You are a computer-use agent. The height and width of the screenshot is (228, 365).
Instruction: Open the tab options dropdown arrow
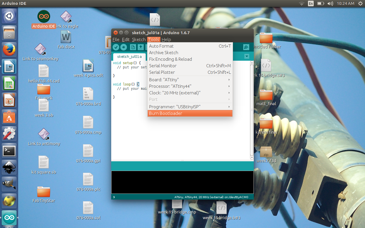point(247,56)
